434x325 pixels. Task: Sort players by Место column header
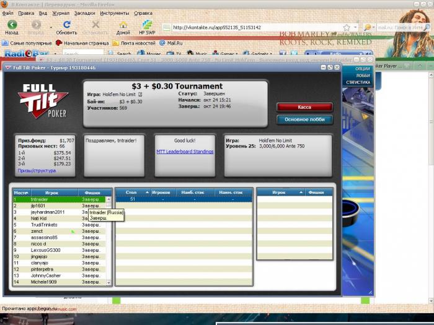(x=22, y=193)
